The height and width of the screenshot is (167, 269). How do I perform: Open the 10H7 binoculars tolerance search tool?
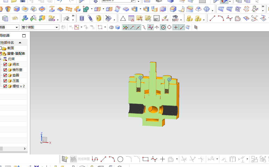(x=175, y=18)
